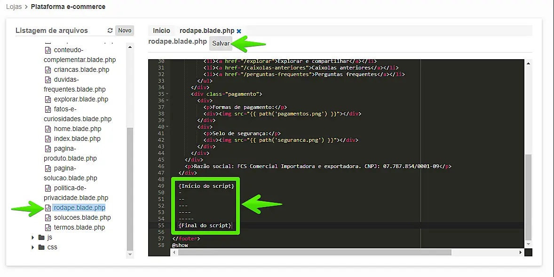
Task: Click the '</footer>' line in editor
Action: coord(186,239)
